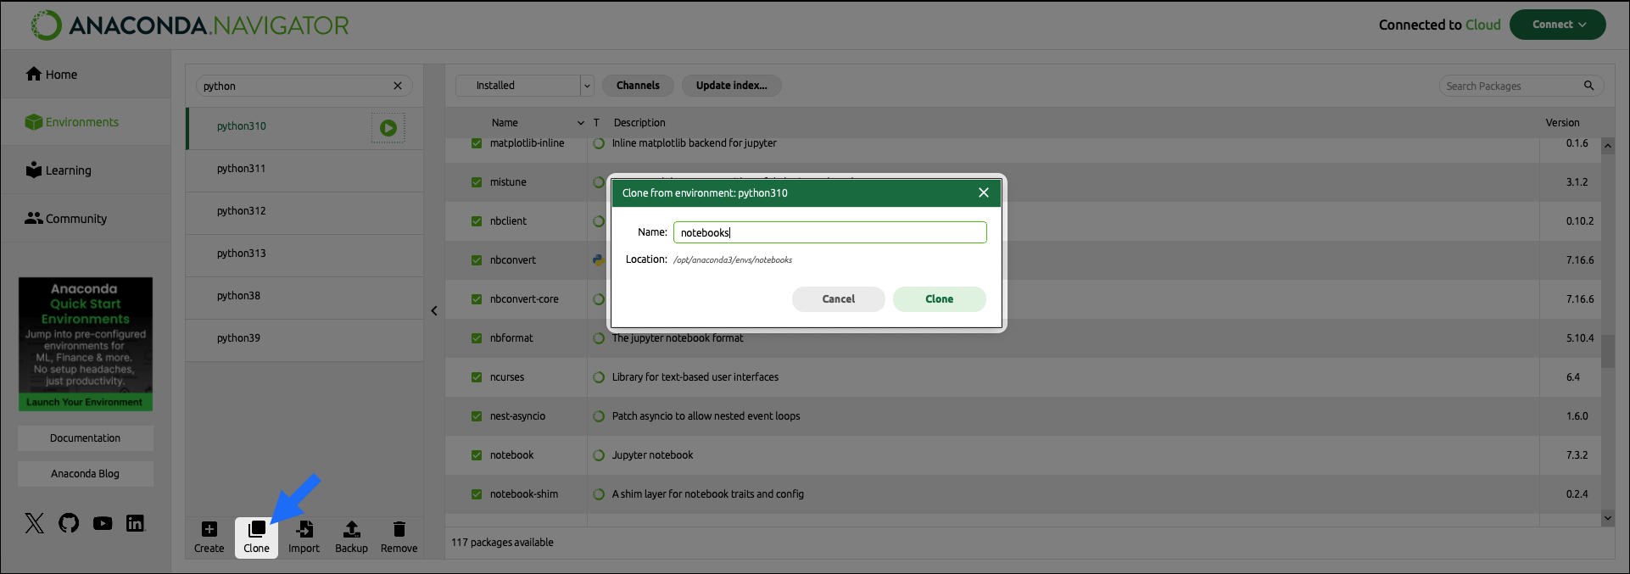Select the python311 environment
Viewport: 1630px width, 574px height.
click(304, 169)
